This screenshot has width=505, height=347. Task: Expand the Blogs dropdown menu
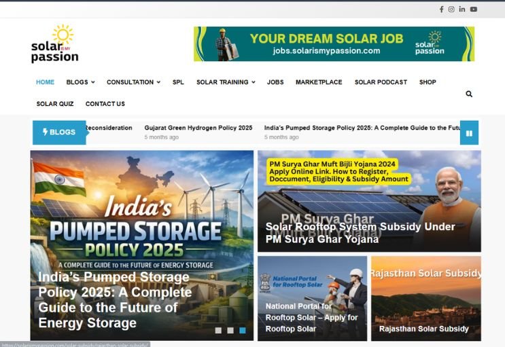(x=80, y=82)
